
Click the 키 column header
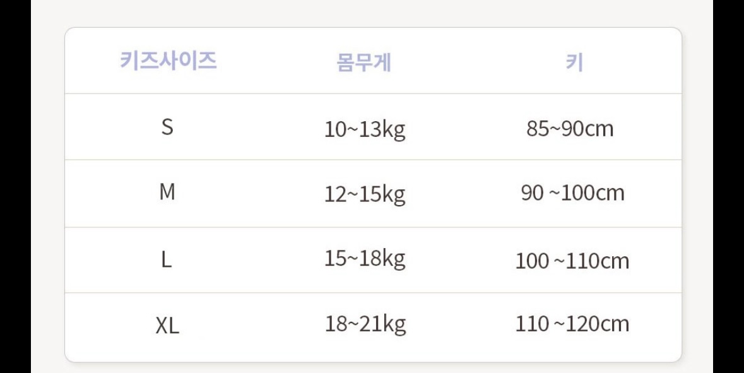pyautogui.click(x=574, y=63)
